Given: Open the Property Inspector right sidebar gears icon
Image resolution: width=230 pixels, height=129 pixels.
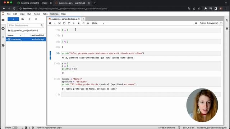Looking at the screenshot, I should click(x=227, y=20).
